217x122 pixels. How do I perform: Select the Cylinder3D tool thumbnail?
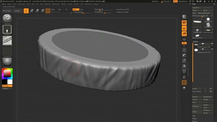click(x=208, y=25)
